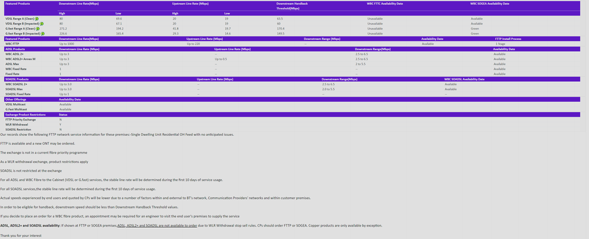
Task: Click the 'SOADSL Max' row label
Action: pos(14,89)
